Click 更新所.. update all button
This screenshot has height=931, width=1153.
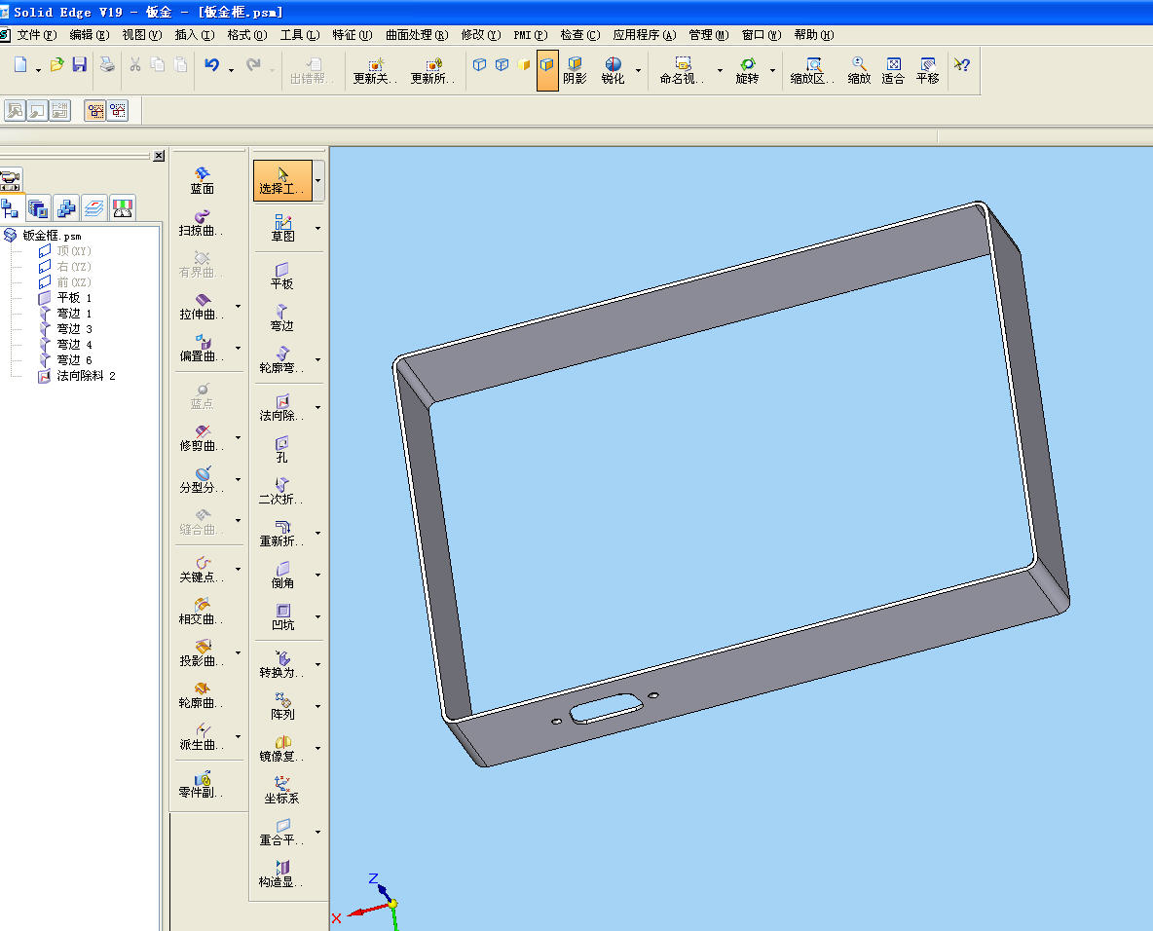(x=432, y=70)
